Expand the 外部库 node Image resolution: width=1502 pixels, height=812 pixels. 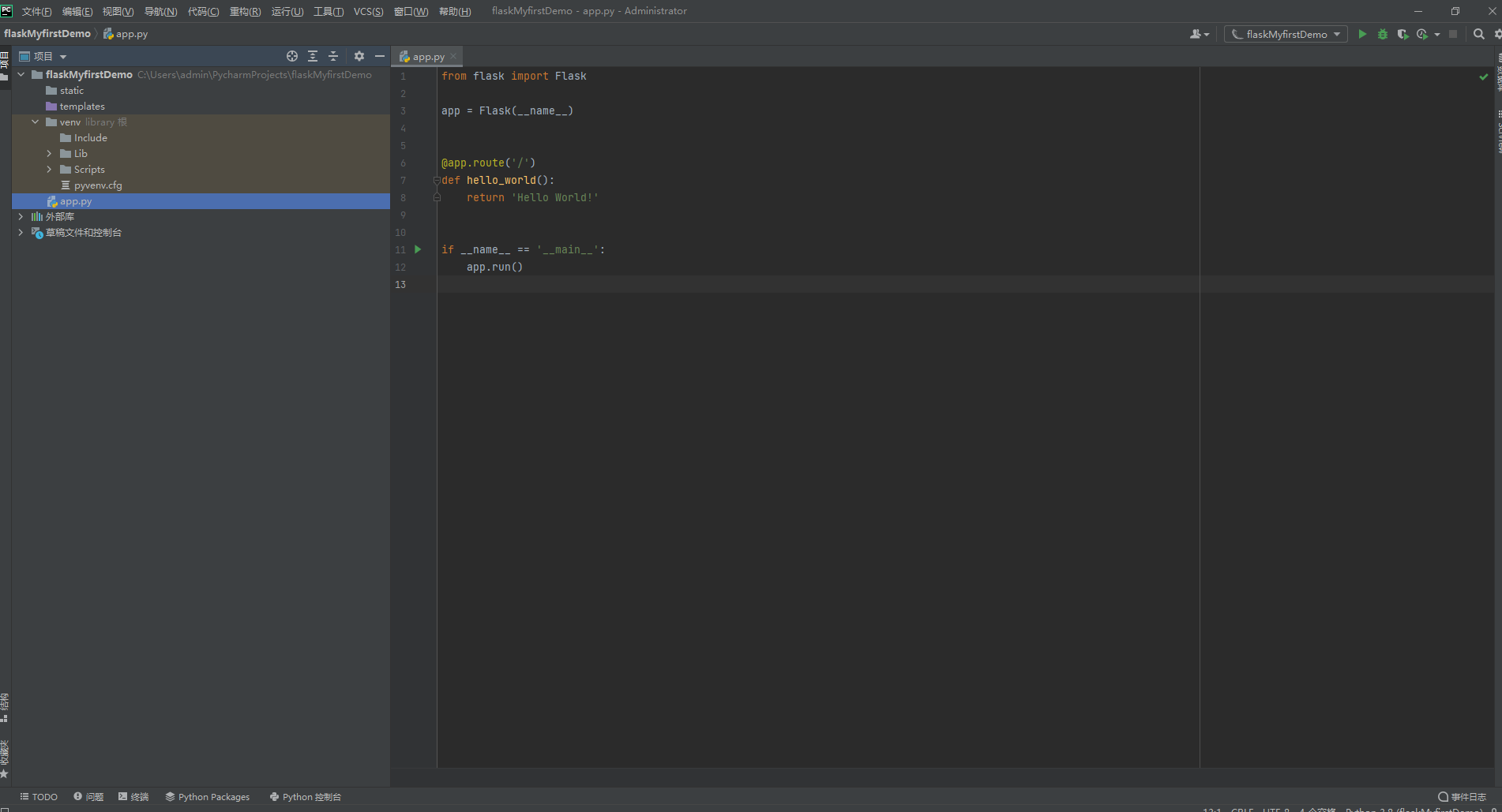[21, 216]
